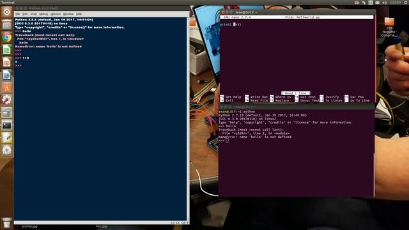Image resolution: width=409 pixels, height=230 pixels.
Task: Click the 'Read File' nano shortcut label
Action: click(x=259, y=100)
